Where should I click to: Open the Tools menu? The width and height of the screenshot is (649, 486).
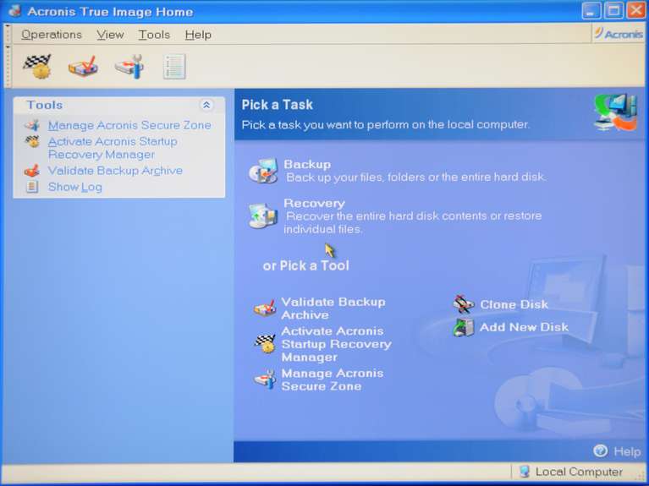click(154, 35)
